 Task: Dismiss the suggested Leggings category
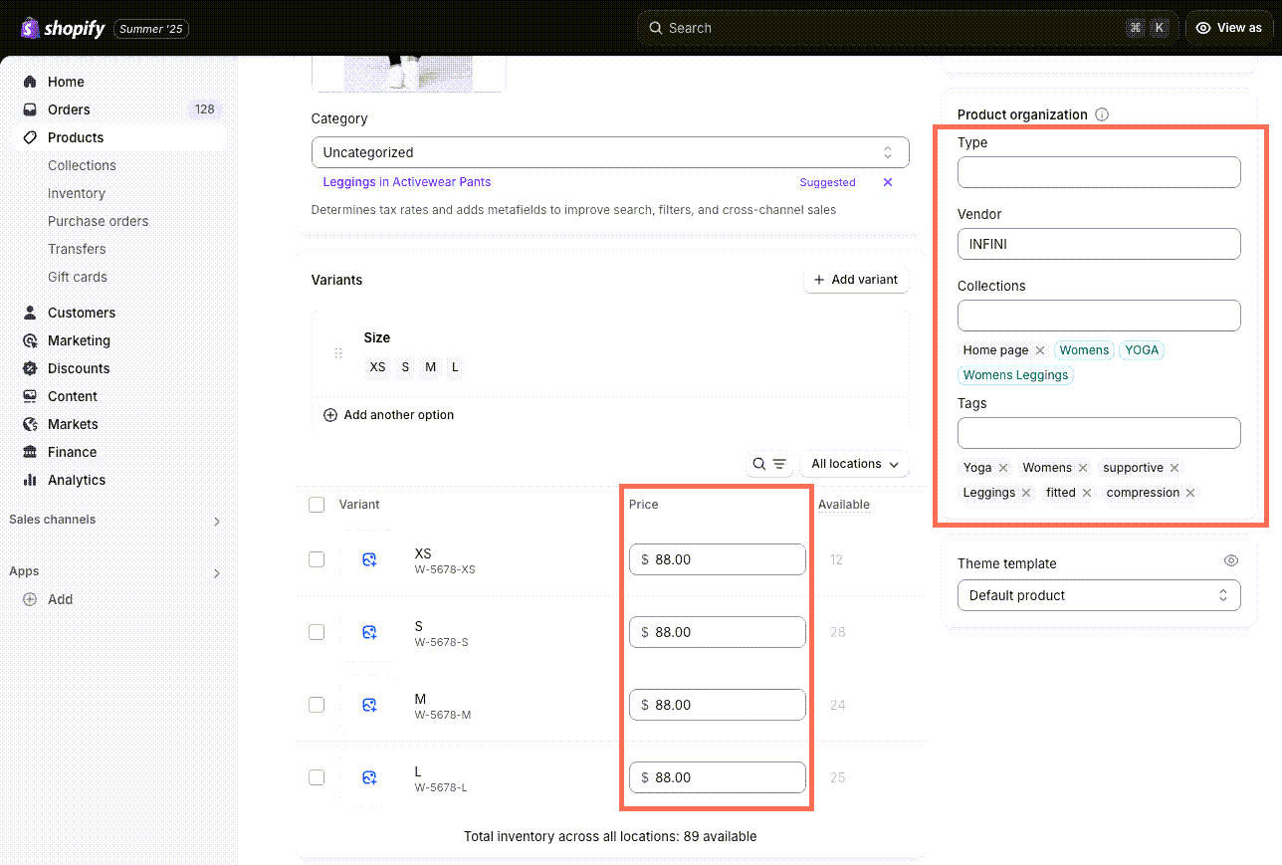pyautogui.click(x=888, y=182)
